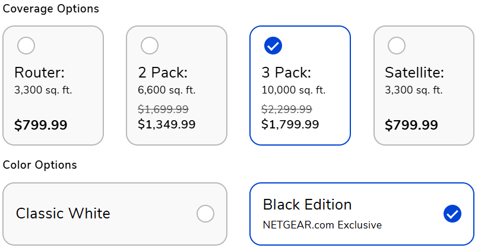Image resolution: width=478 pixels, height=248 pixels.
Task: Click the "NETGEAR.com Exclusive" text
Action: [x=322, y=225]
